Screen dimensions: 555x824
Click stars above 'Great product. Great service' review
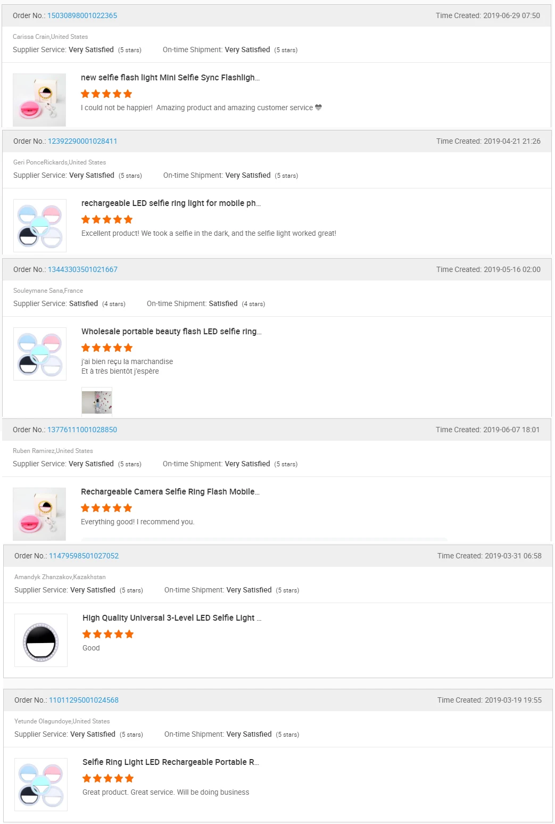[x=108, y=778]
